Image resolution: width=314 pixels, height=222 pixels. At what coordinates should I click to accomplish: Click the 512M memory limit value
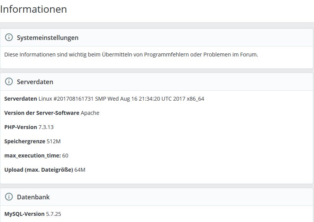click(54, 141)
